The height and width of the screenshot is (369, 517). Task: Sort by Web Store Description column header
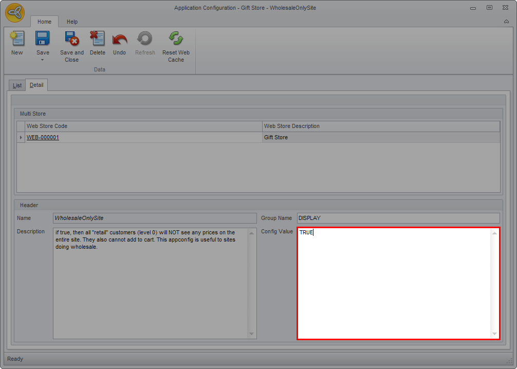pyautogui.click(x=380, y=126)
